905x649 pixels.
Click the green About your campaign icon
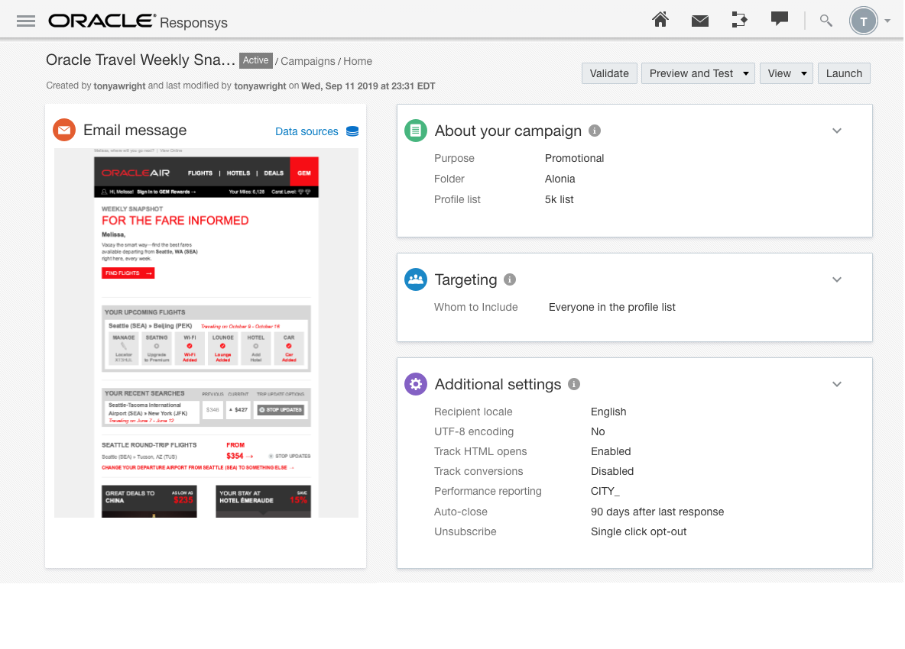(x=416, y=131)
